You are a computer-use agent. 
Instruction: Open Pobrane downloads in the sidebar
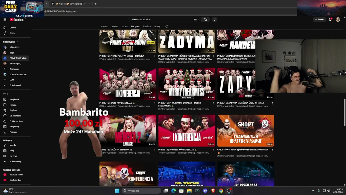(13, 132)
